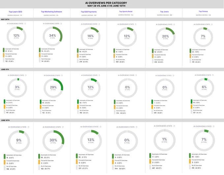
Task: Click help icon in May 28th Top Learn SEO panel
Action: 25,24
